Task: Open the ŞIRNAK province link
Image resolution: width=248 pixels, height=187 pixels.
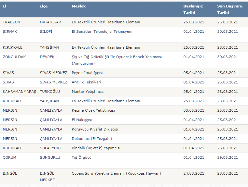Action: point(10,31)
